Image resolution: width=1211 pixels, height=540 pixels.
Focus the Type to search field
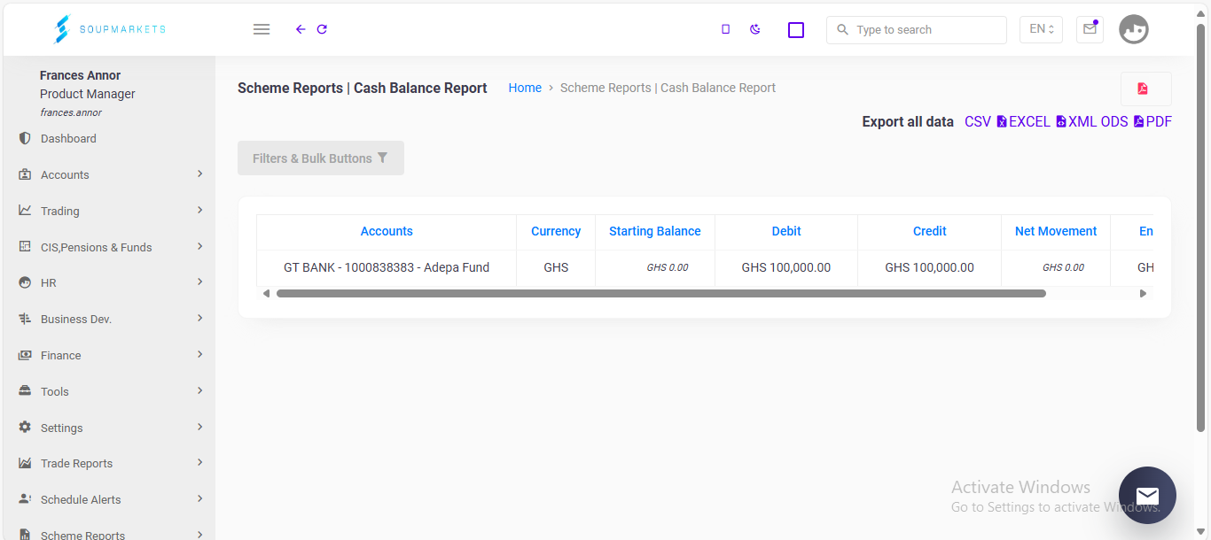click(917, 29)
